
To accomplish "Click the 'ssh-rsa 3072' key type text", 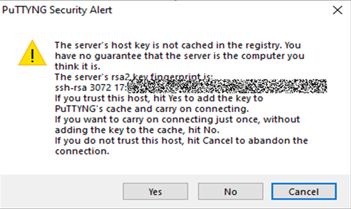I will [x=83, y=87].
